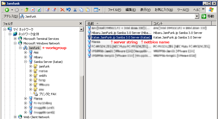218x119 pixels.
Task: Expand the smbfs share node
Action: point(31,75)
